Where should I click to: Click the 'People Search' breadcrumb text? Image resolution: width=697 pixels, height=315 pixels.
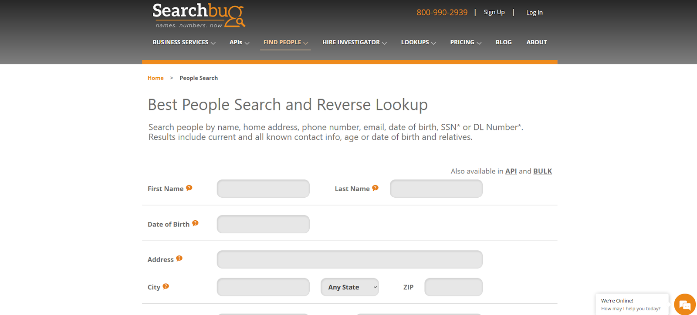(x=199, y=78)
